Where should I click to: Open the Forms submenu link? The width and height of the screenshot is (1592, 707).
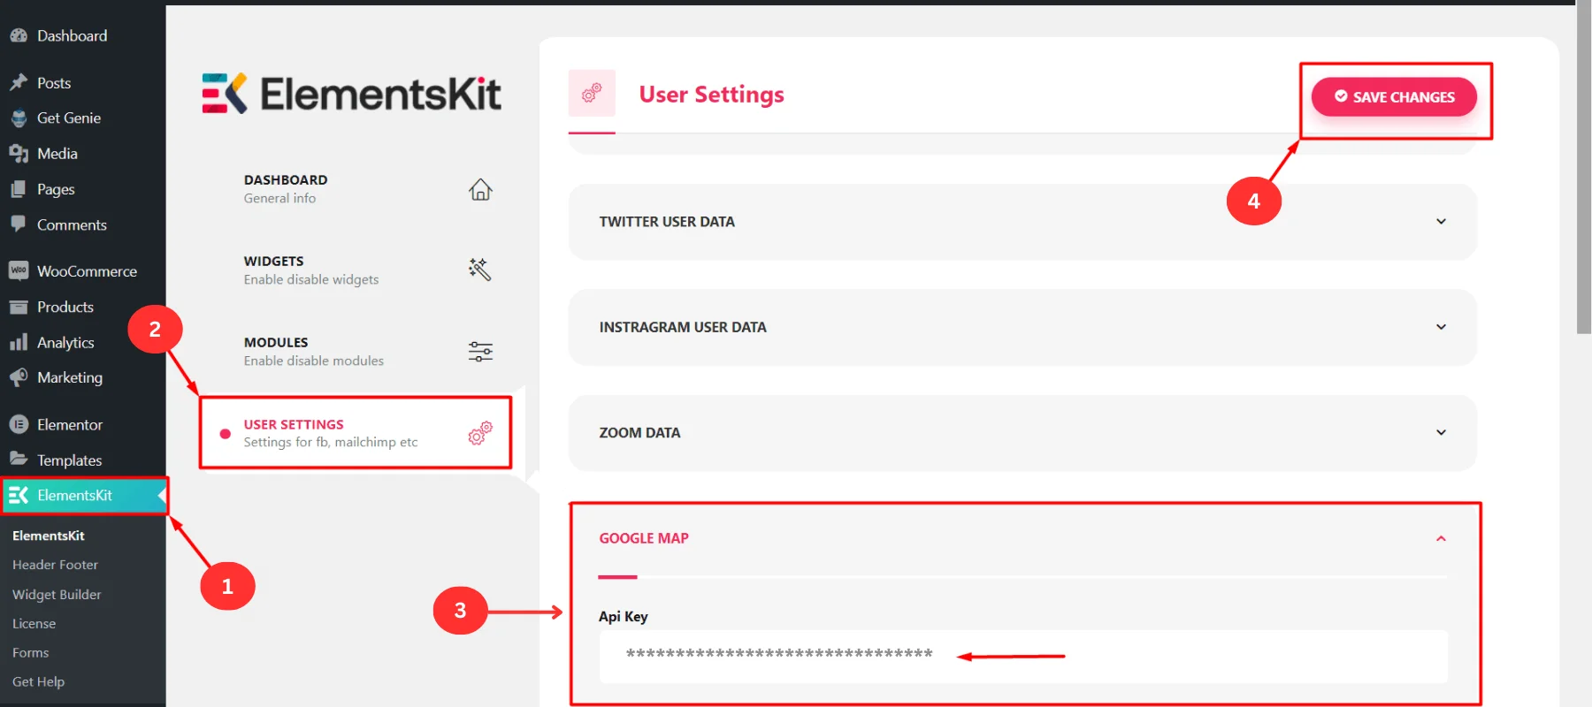click(x=30, y=653)
